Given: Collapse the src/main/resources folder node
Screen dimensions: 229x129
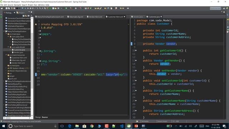Looking at the screenshot, I should click(6, 55).
